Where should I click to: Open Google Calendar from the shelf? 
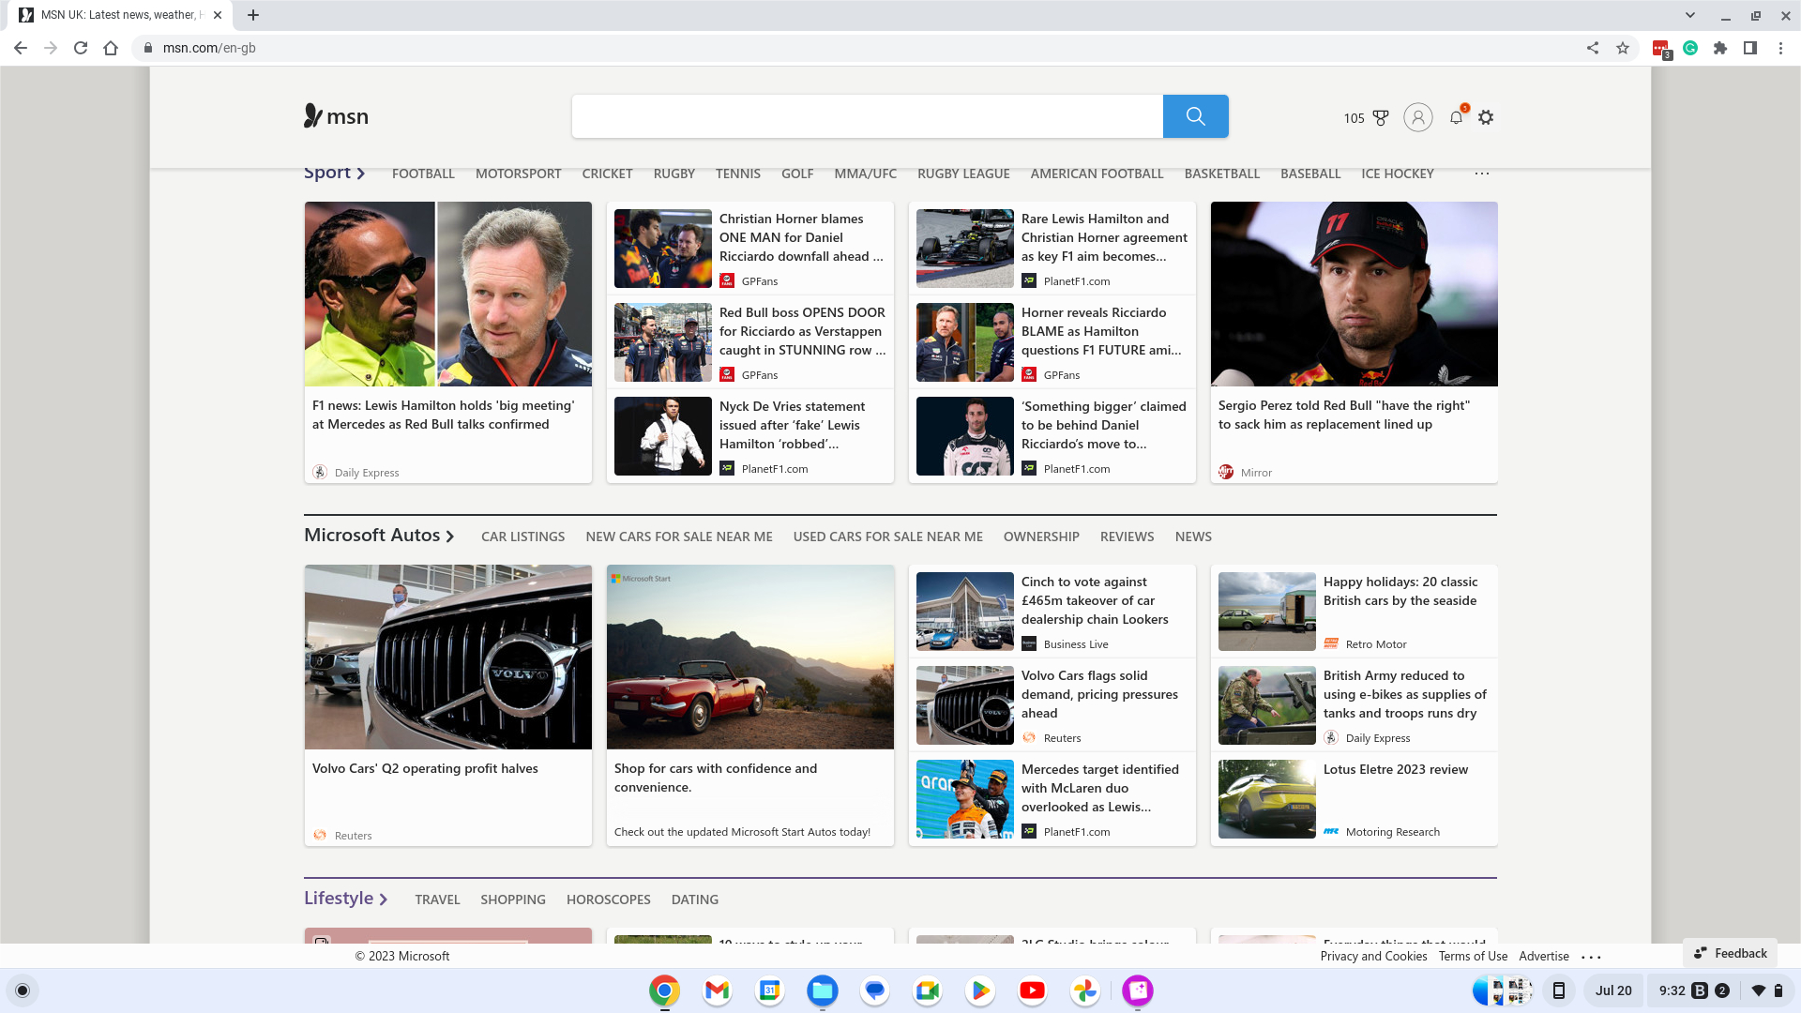[769, 990]
